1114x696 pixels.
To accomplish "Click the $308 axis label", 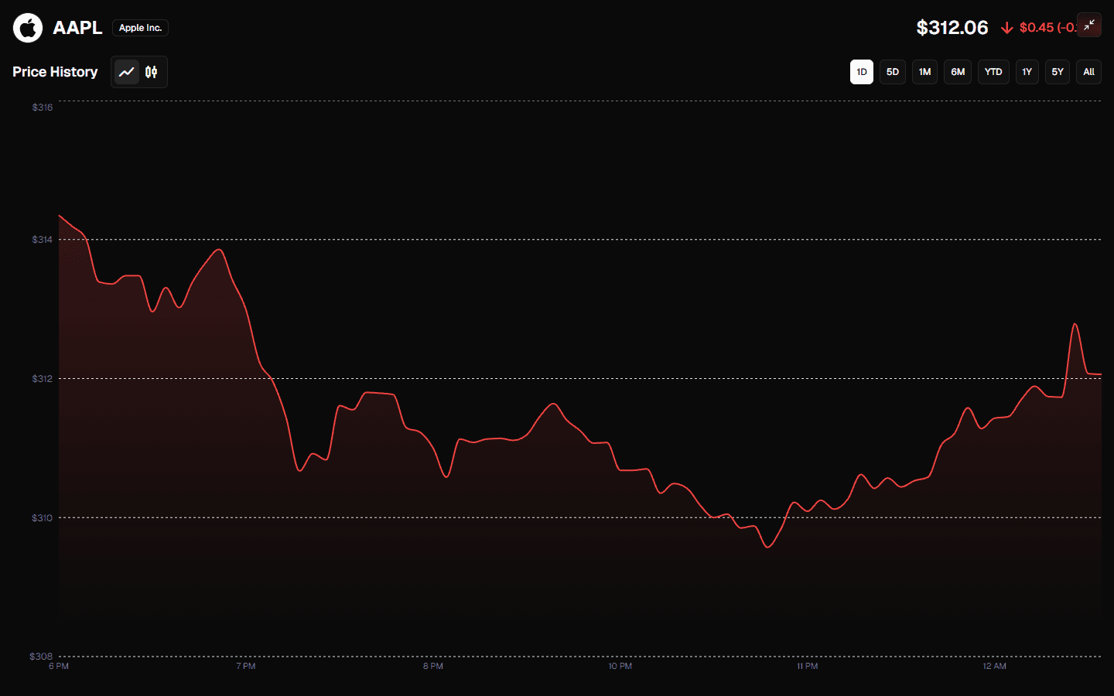I will pyautogui.click(x=41, y=657).
